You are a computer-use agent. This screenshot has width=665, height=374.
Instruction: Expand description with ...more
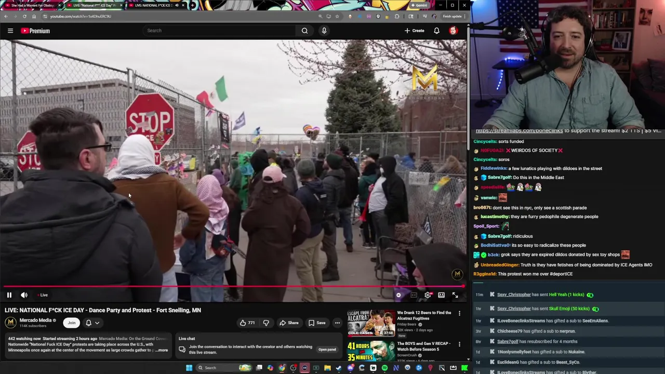(x=161, y=350)
